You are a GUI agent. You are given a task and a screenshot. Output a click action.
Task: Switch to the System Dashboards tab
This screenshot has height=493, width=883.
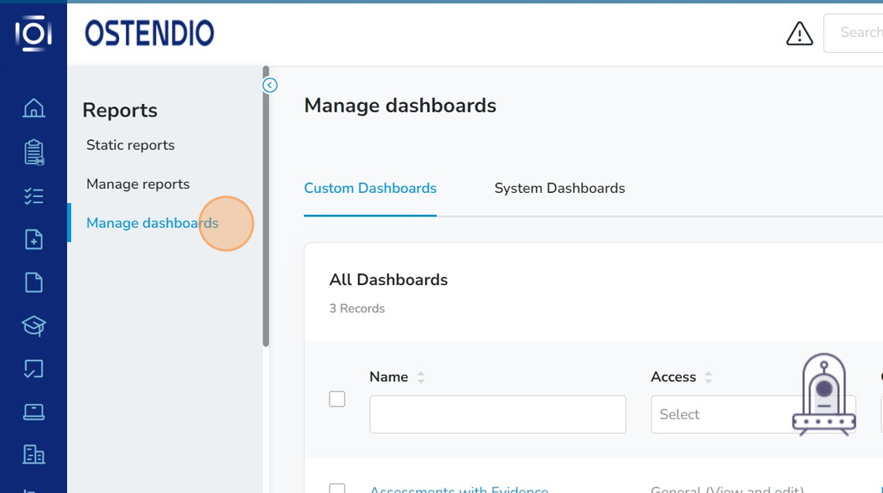click(x=560, y=188)
